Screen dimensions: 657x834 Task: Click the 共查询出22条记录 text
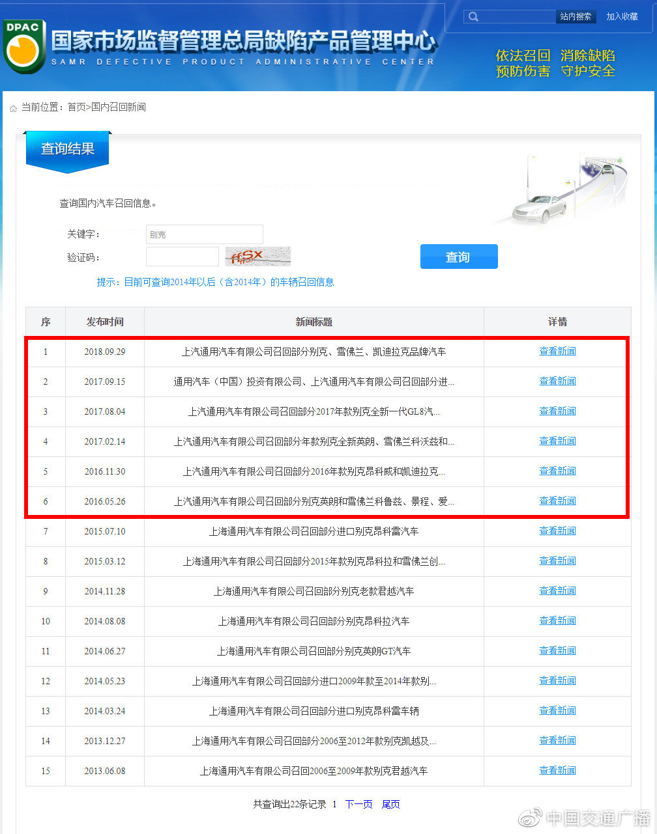click(289, 804)
